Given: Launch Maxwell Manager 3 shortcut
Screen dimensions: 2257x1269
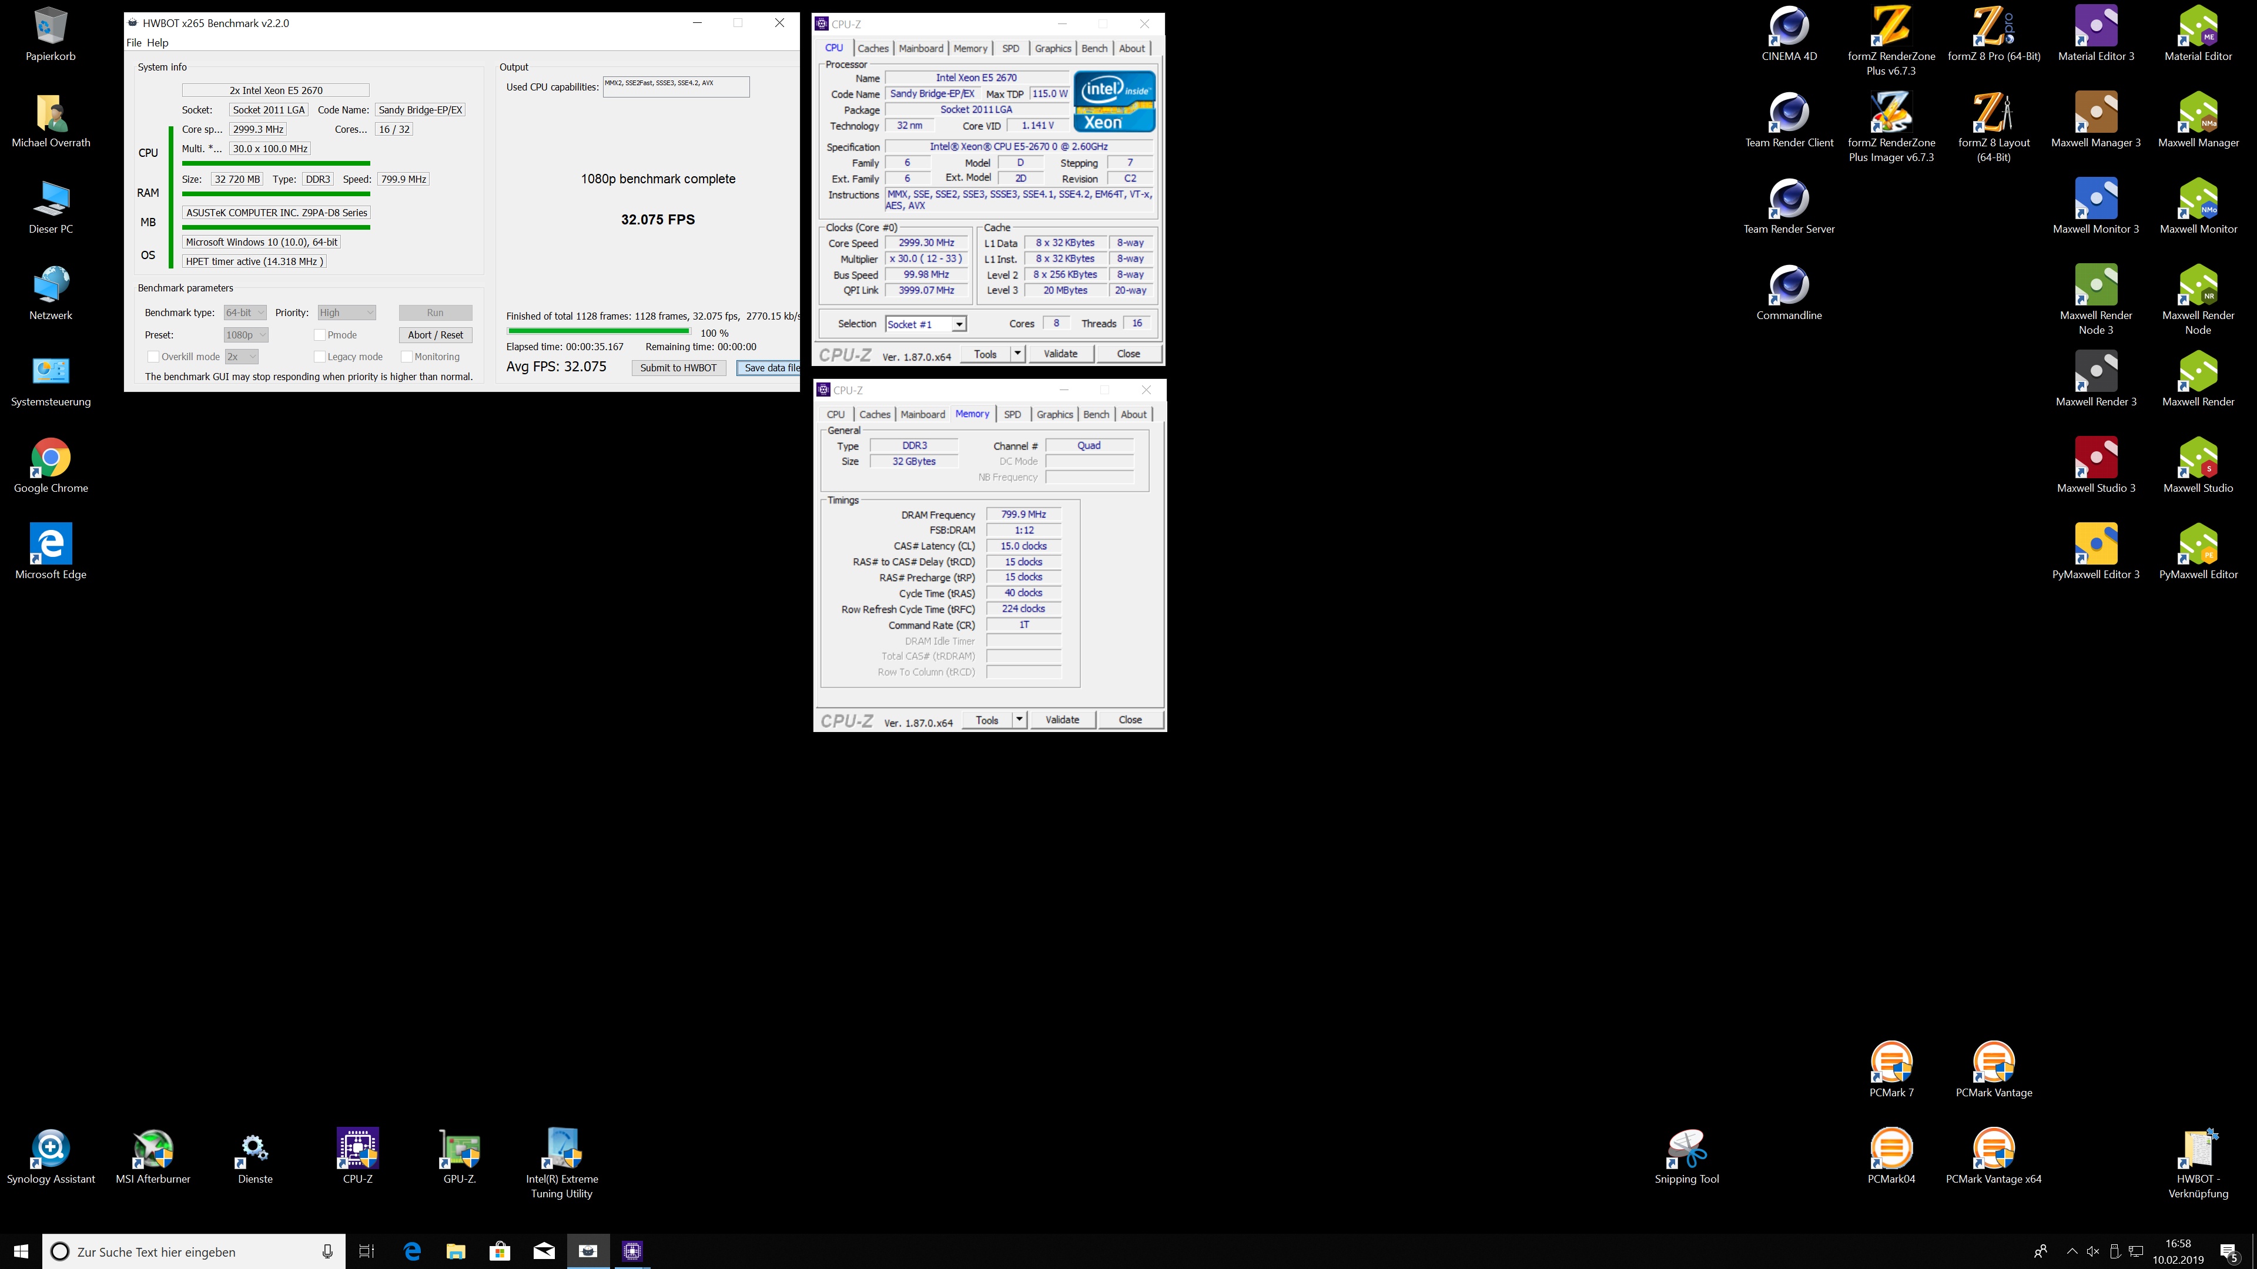Looking at the screenshot, I should pyautogui.click(x=2096, y=120).
